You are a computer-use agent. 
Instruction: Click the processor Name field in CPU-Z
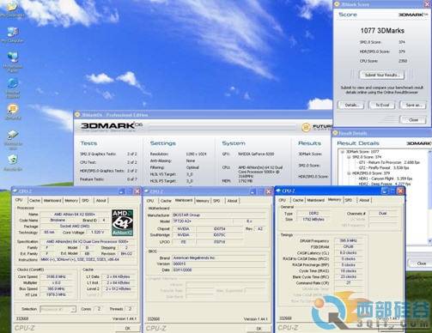tap(75, 215)
